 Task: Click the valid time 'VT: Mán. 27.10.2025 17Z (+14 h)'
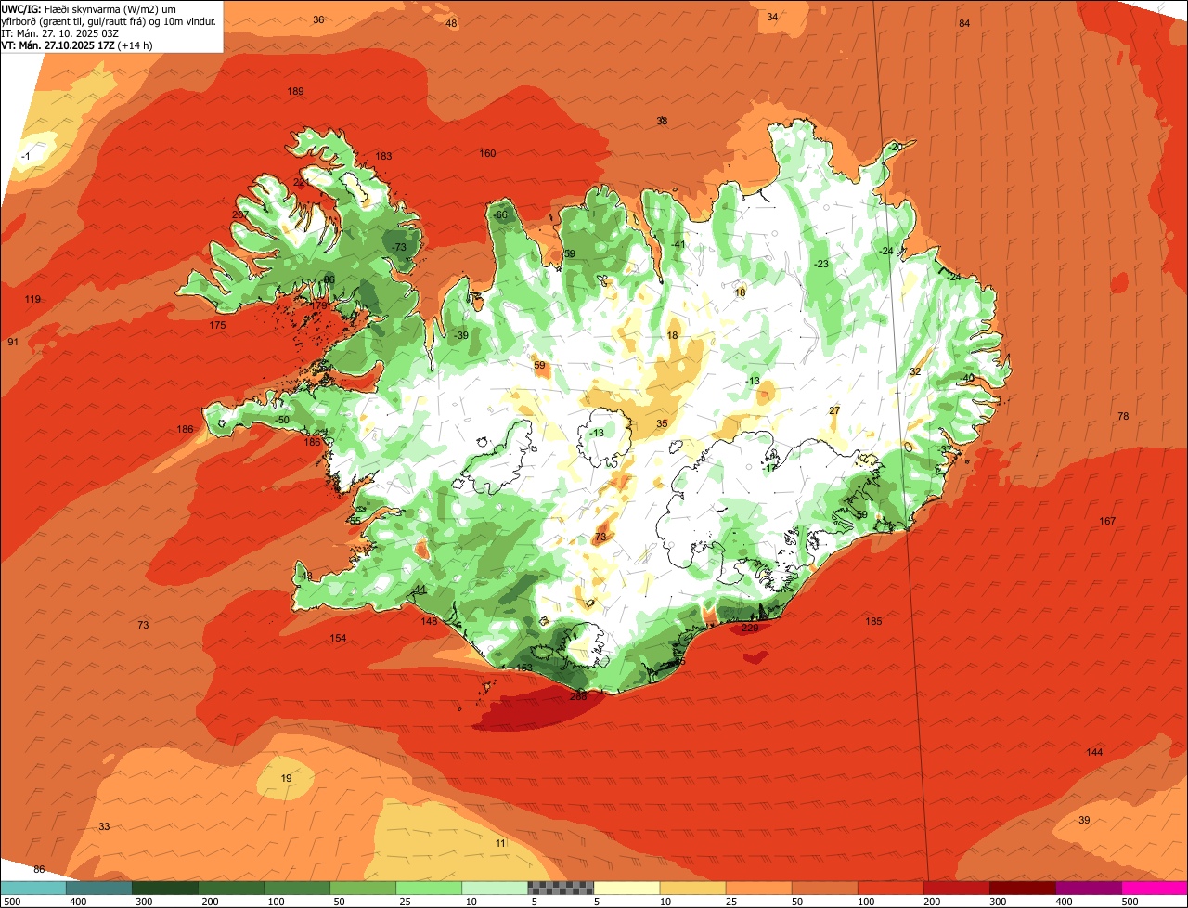coord(77,45)
